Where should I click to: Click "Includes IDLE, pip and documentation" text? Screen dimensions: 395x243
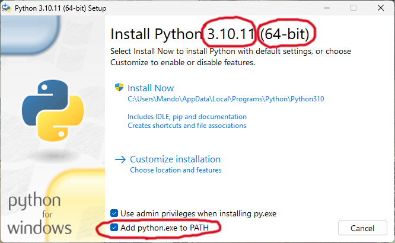[187, 117]
